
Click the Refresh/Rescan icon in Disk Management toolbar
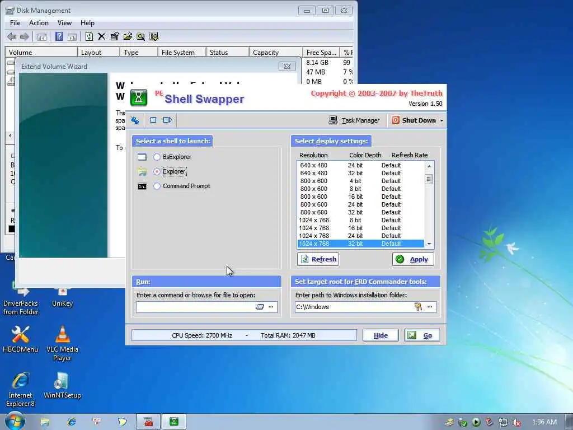[x=89, y=36]
